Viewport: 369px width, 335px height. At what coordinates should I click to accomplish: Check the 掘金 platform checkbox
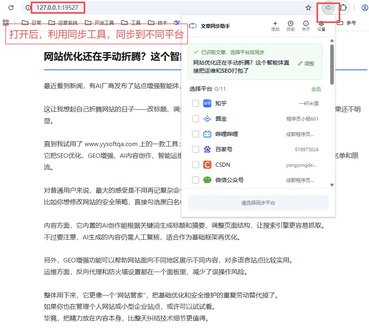(x=196, y=119)
